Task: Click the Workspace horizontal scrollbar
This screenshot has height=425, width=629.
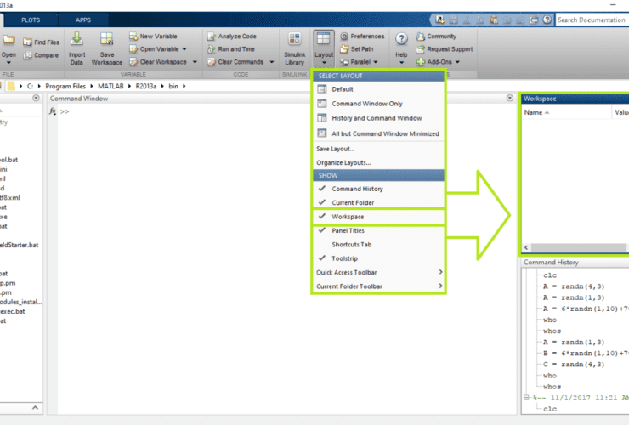Action: (579, 247)
